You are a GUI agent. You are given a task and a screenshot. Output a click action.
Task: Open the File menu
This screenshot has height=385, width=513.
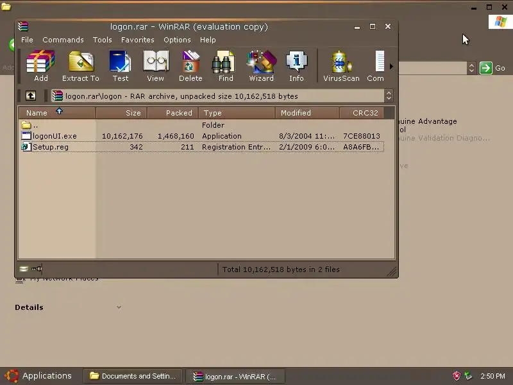click(27, 40)
